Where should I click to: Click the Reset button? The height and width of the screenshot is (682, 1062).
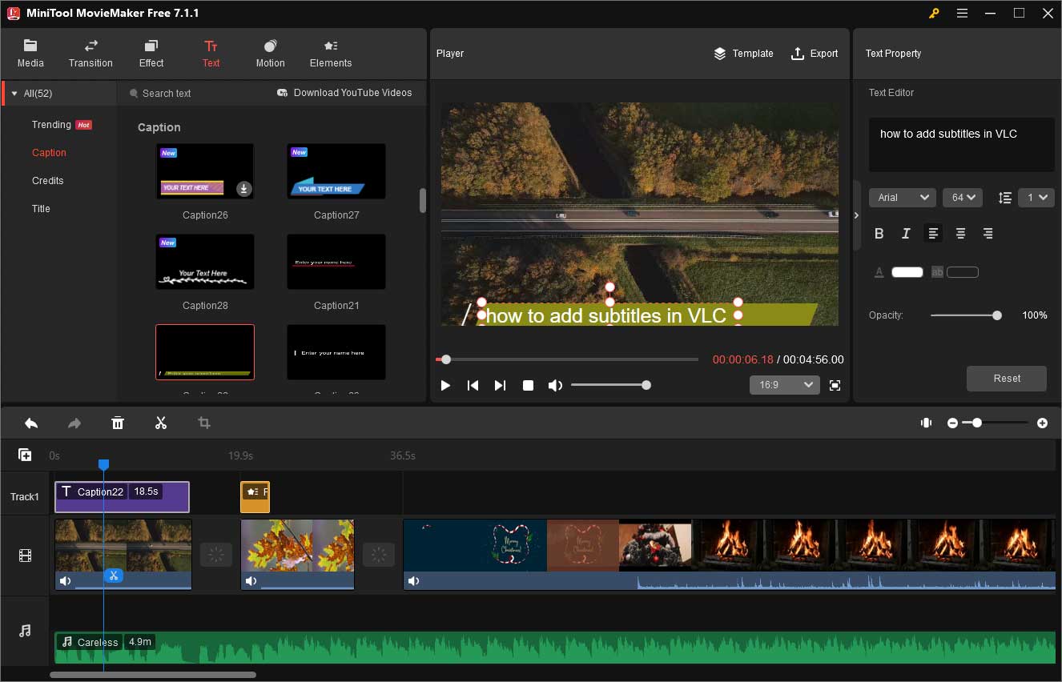[1007, 379]
